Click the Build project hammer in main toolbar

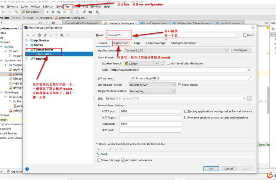coord(16,12)
